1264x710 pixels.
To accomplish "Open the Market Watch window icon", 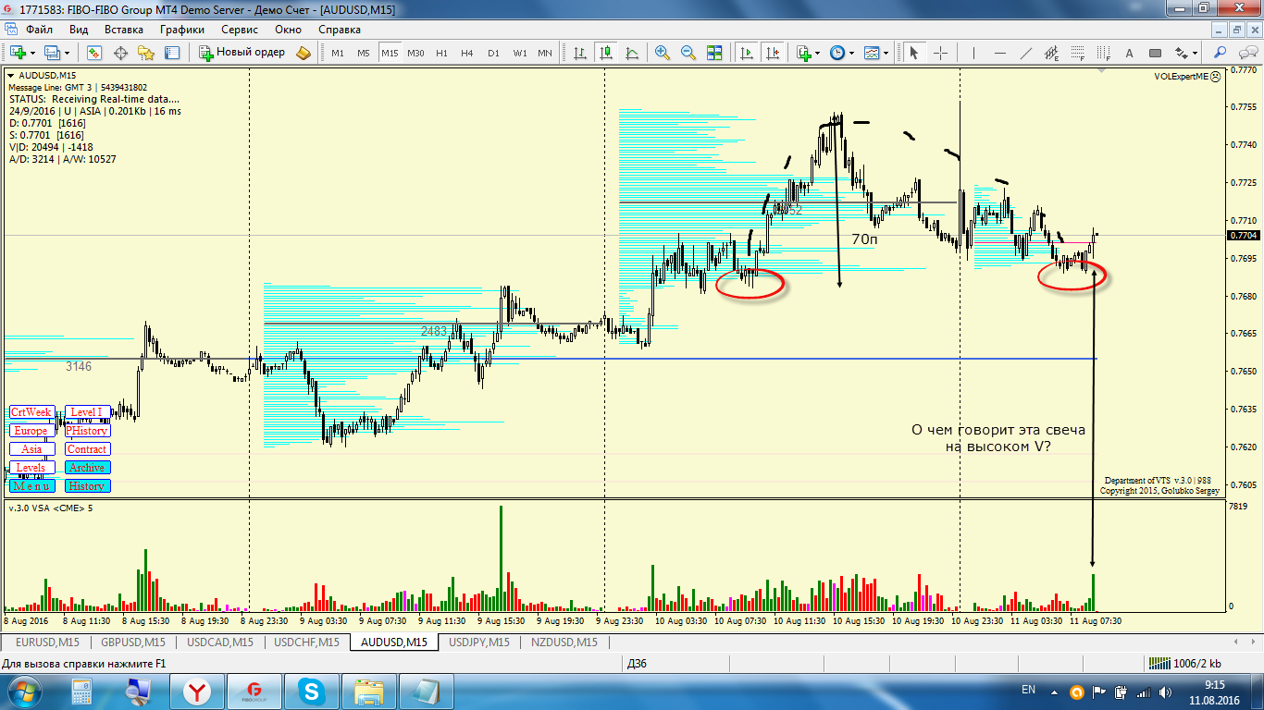I will 94,53.
